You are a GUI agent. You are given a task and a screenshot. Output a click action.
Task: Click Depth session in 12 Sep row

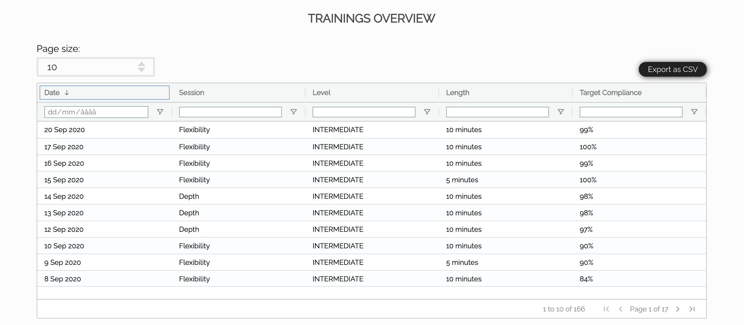click(x=189, y=229)
